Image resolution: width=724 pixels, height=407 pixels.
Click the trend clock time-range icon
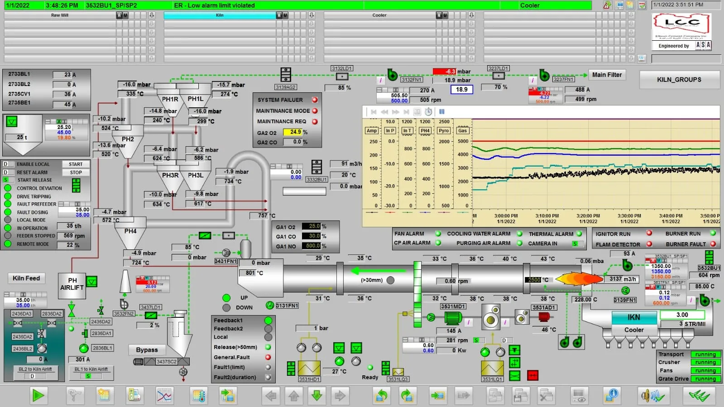point(428,111)
